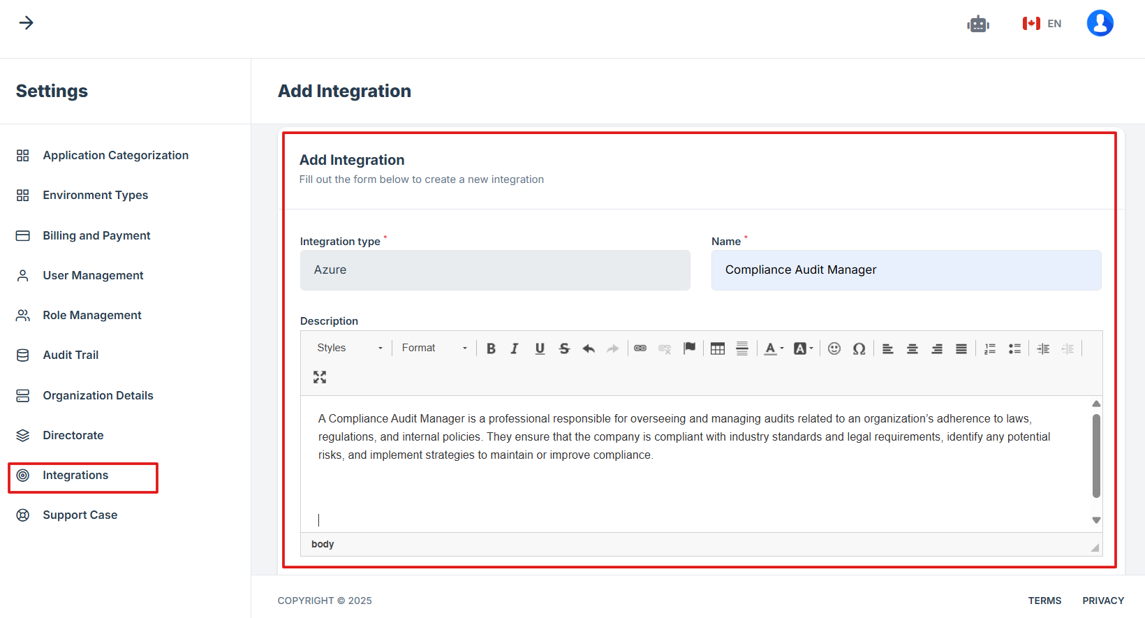Viewport: 1145px width, 618px height.
Task: Insert a table in the description
Action: coord(717,348)
